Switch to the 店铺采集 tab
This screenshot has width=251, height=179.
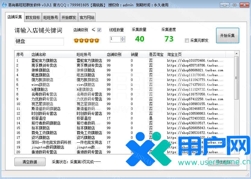[x=14, y=17]
